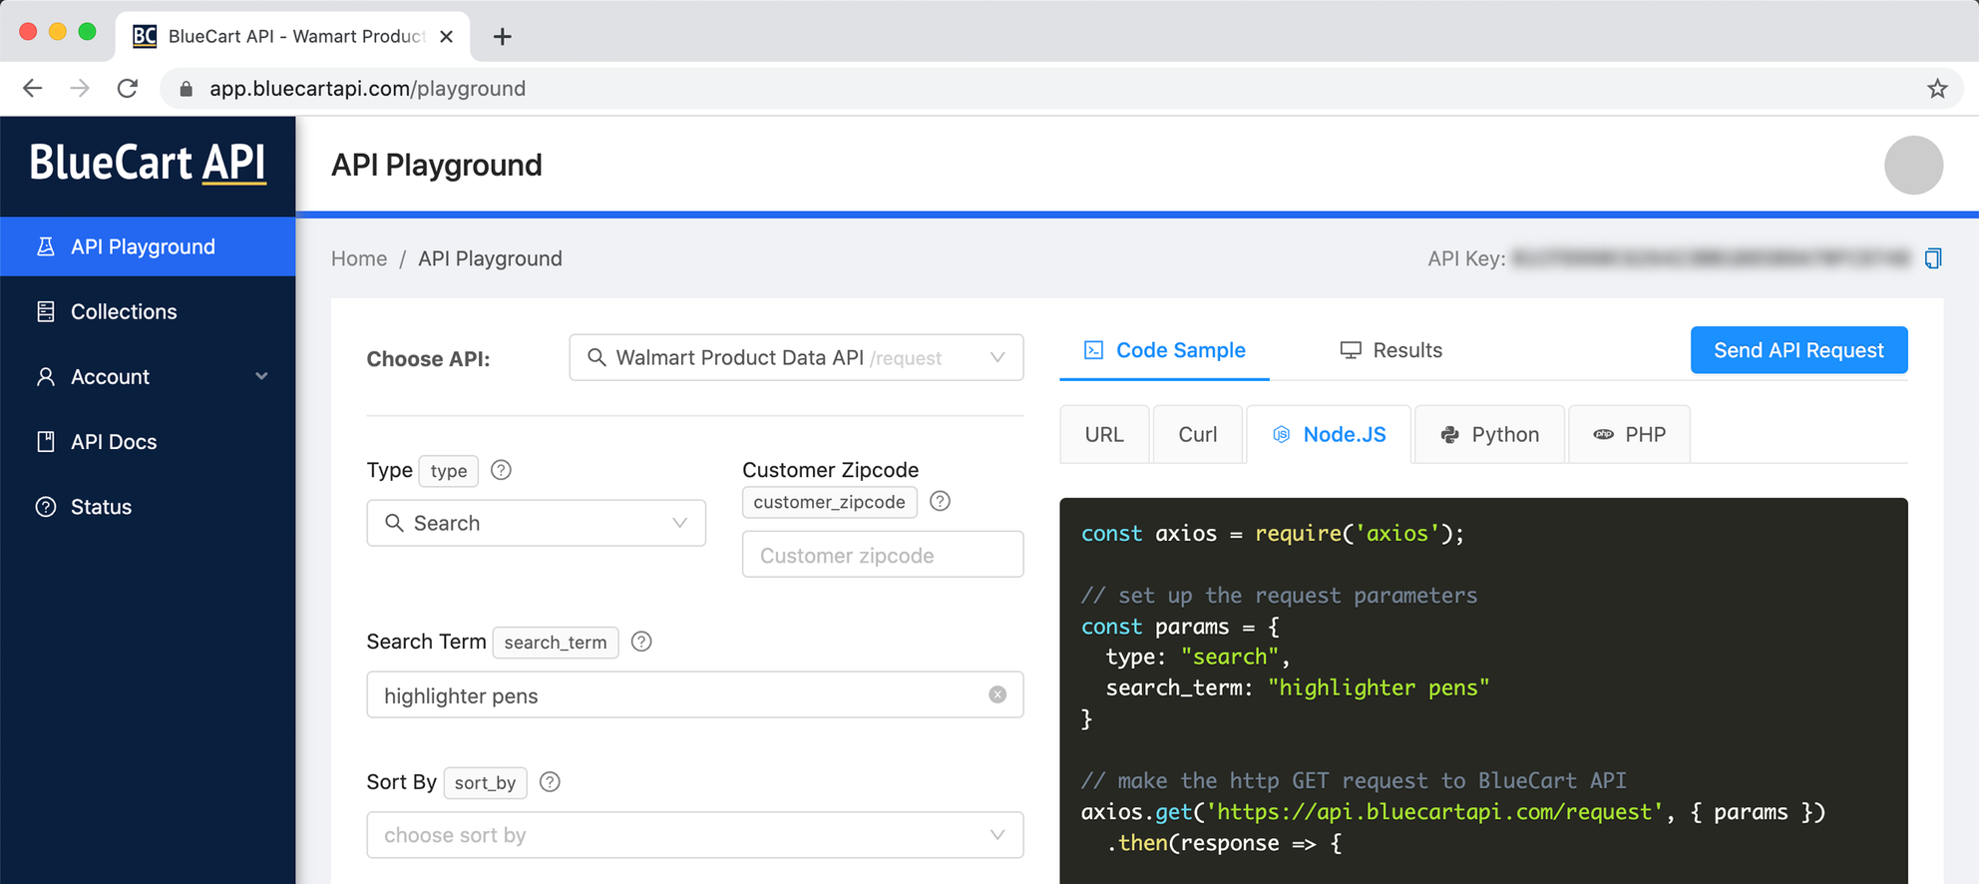Image resolution: width=1979 pixels, height=884 pixels.
Task: Open the user avatar profile circle
Action: 1912,165
